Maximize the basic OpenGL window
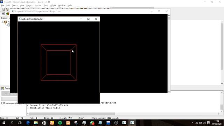The width and height of the screenshot is (224, 126). click(x=89, y=19)
